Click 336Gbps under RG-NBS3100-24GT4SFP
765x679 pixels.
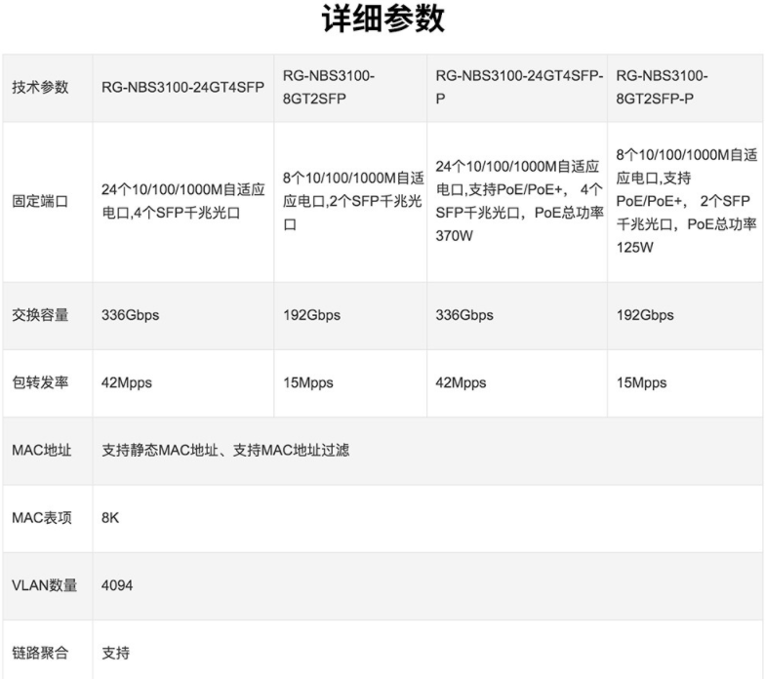coord(131,315)
